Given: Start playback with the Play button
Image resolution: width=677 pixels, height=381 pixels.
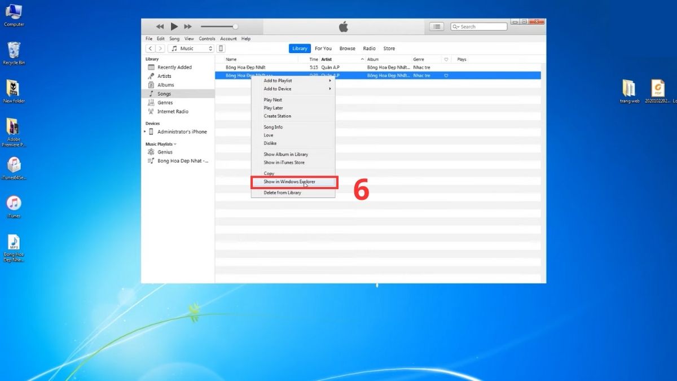Looking at the screenshot, I should point(174,27).
